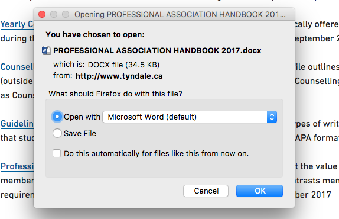Viewport: 339px width, 219px height.
Task: Open the Counsel link on page
Action: (17, 67)
